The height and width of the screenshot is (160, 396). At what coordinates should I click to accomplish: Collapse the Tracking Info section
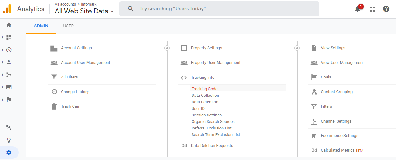click(x=203, y=78)
